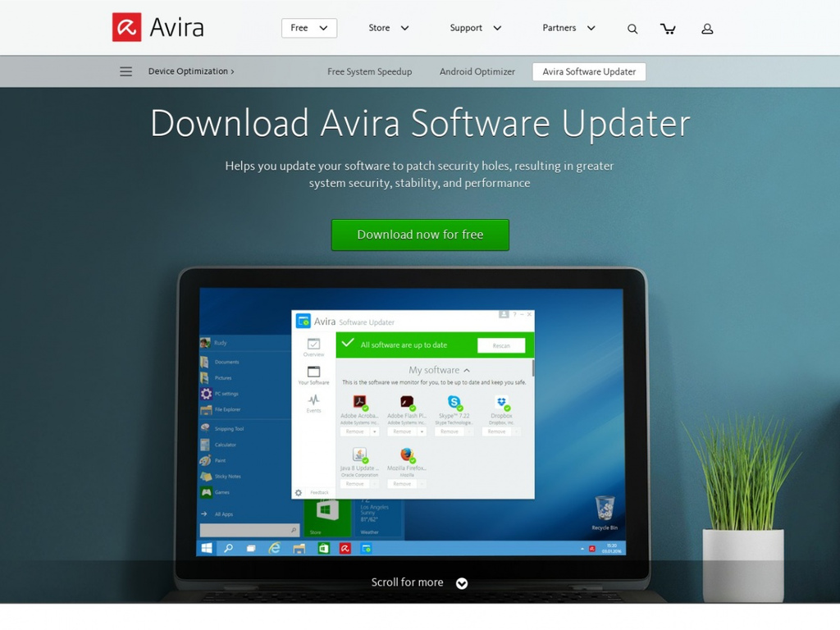Image resolution: width=840 pixels, height=630 pixels.
Task: Click Dropbox software icon
Action: [502, 402]
